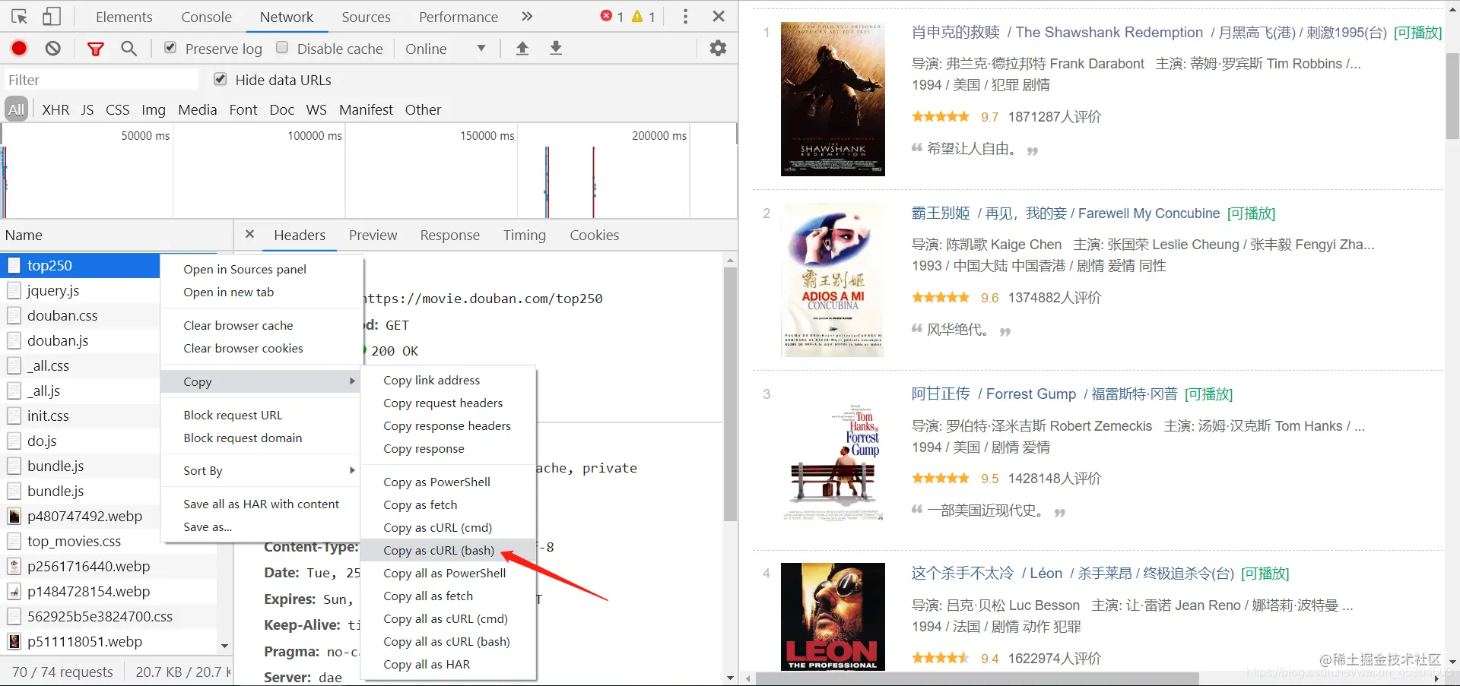1460x686 pixels.
Task: Toggle Preserve log checkbox
Action: (x=170, y=48)
